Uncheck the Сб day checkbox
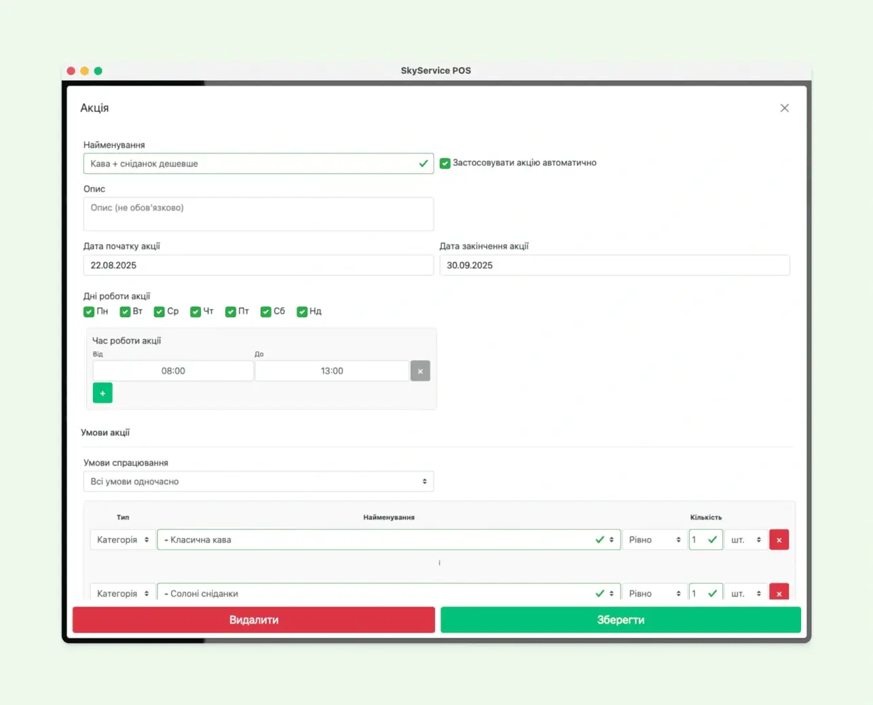The image size is (873, 705). [266, 312]
